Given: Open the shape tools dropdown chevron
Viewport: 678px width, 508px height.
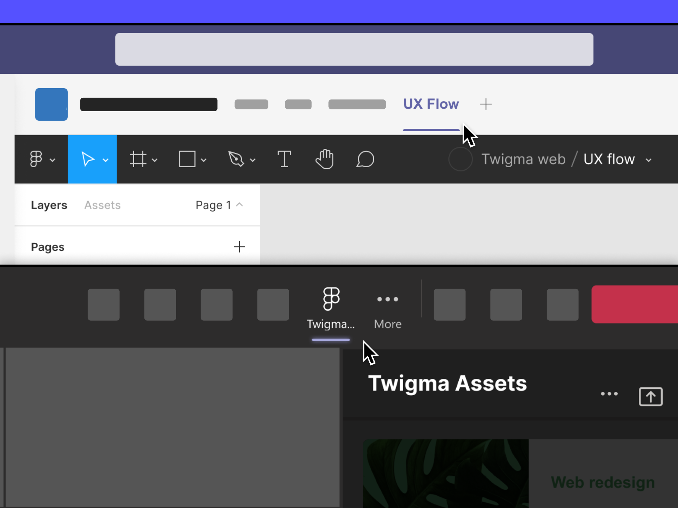Looking at the screenshot, I should (x=204, y=160).
